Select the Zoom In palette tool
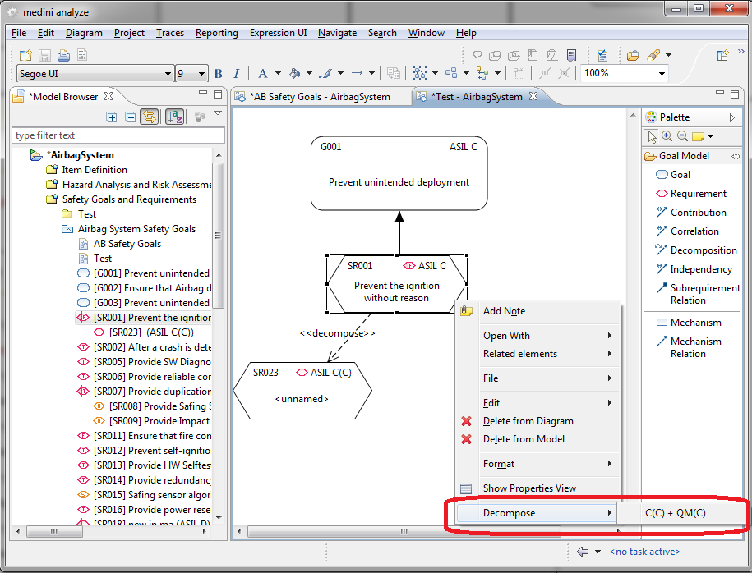The image size is (752, 573). coord(667,136)
